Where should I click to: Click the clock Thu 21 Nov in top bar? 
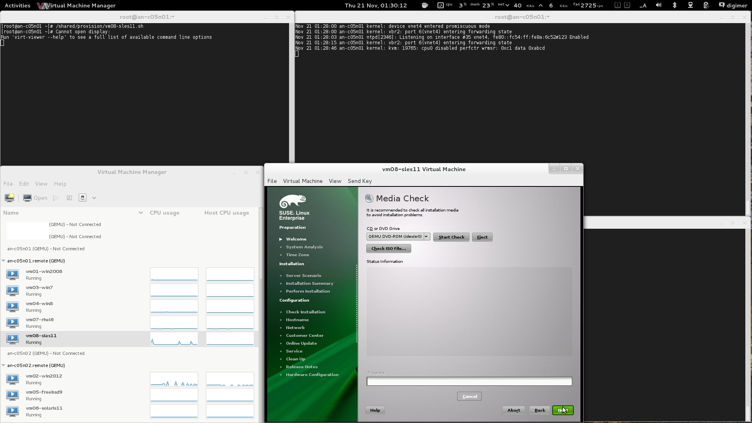pos(376,5)
